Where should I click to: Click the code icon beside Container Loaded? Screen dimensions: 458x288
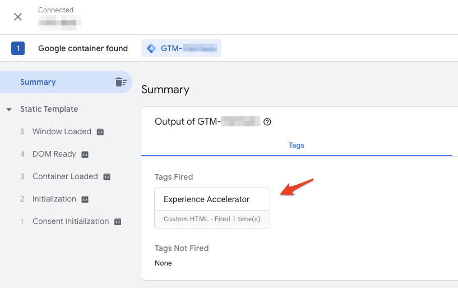(107, 177)
